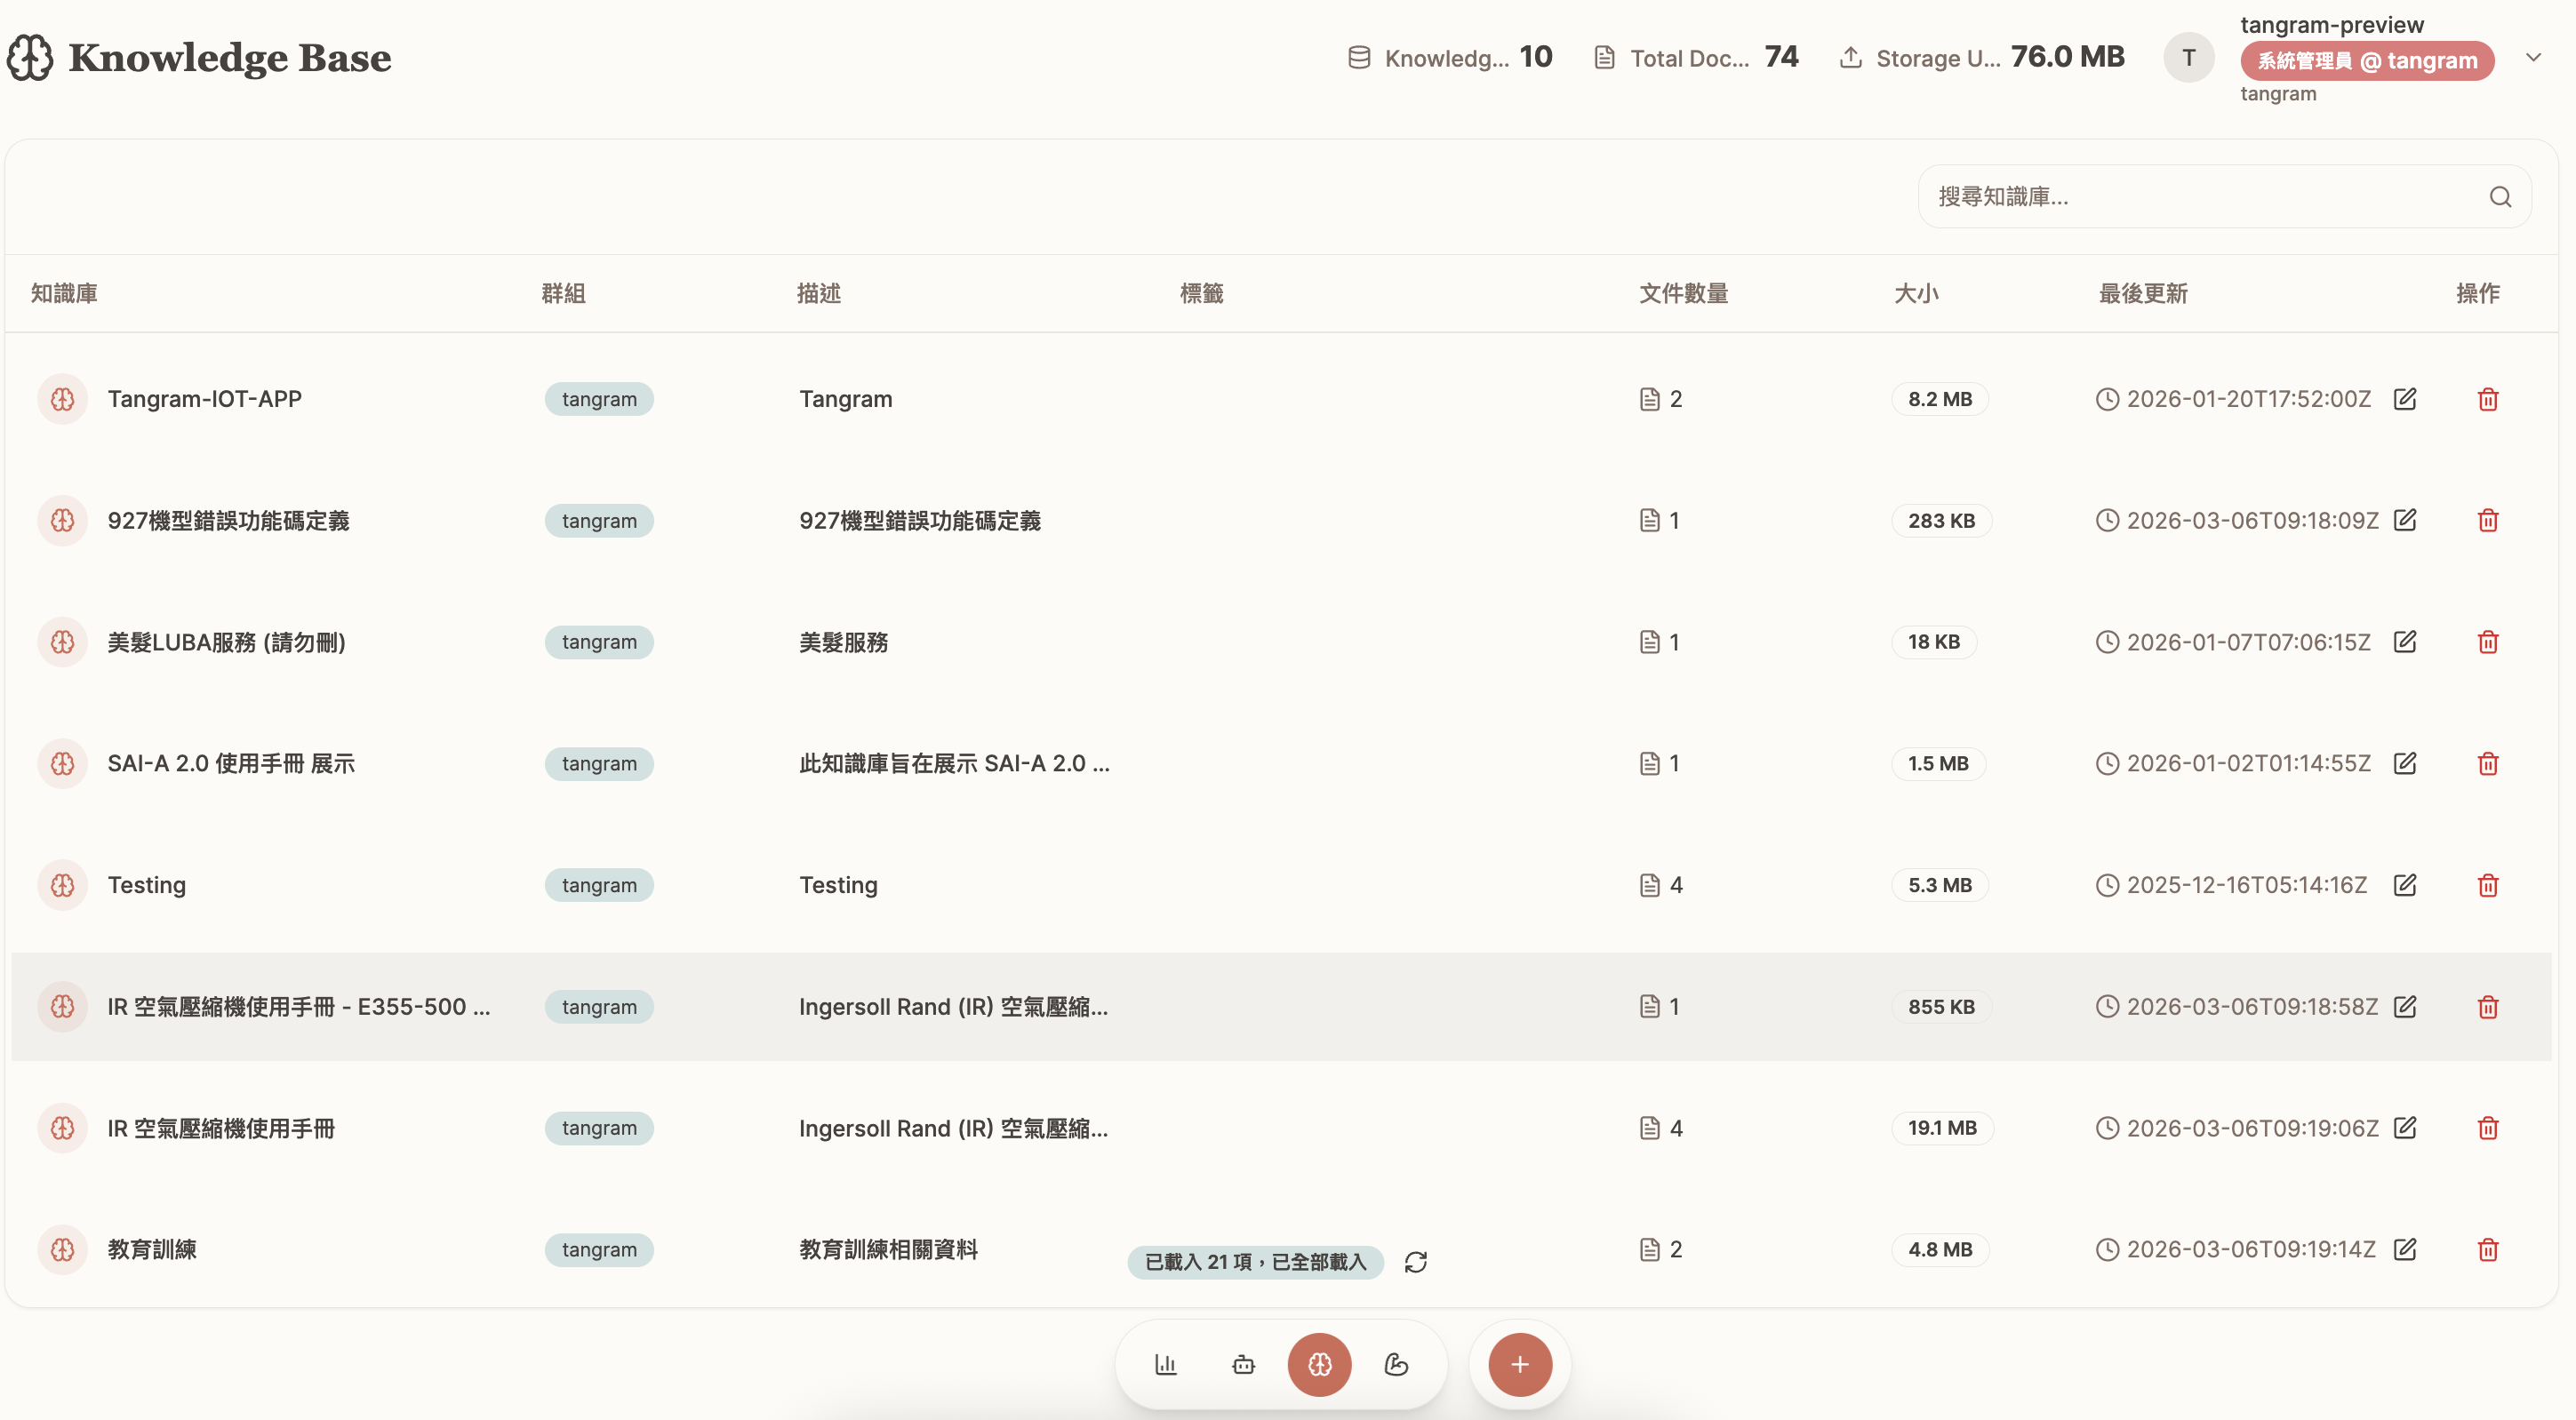Edit the Tangram-IOT-APP knowledge base
The height and width of the screenshot is (1420, 2576).
pos(2405,399)
